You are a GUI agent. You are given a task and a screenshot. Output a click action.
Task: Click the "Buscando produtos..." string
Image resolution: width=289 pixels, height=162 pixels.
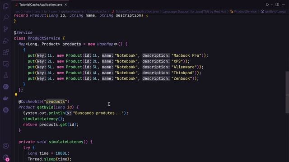(x=98, y=113)
